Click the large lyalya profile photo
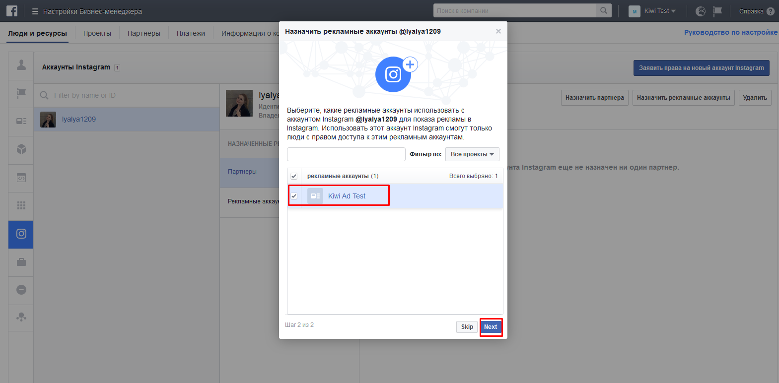779x383 pixels. (x=239, y=103)
